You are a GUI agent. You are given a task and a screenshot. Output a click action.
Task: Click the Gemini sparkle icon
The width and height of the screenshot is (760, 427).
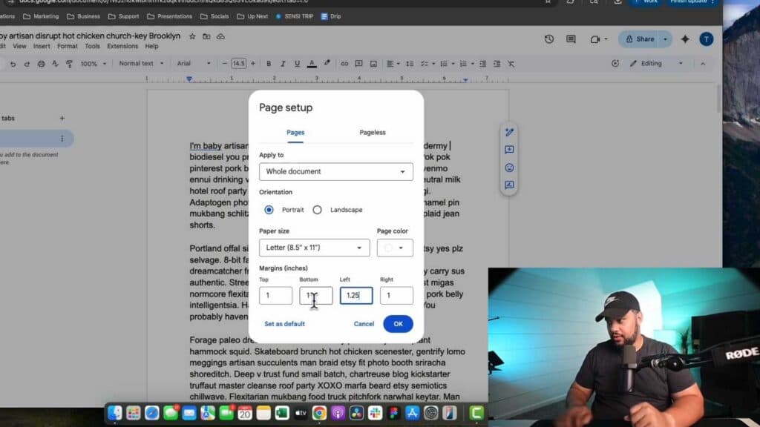tap(685, 39)
